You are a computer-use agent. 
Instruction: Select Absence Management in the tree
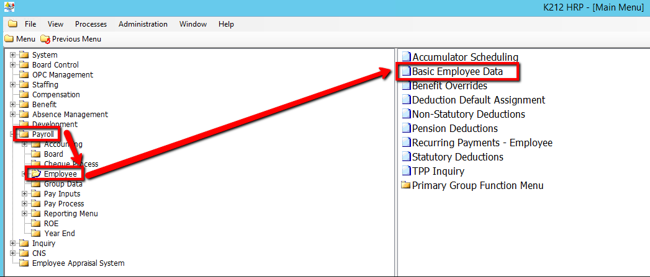coord(70,115)
